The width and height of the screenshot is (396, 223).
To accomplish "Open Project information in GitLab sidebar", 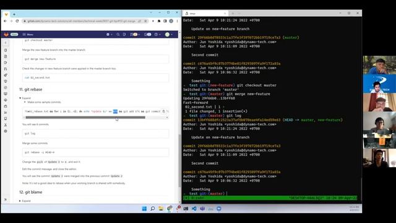I will click(x=6, y=50).
